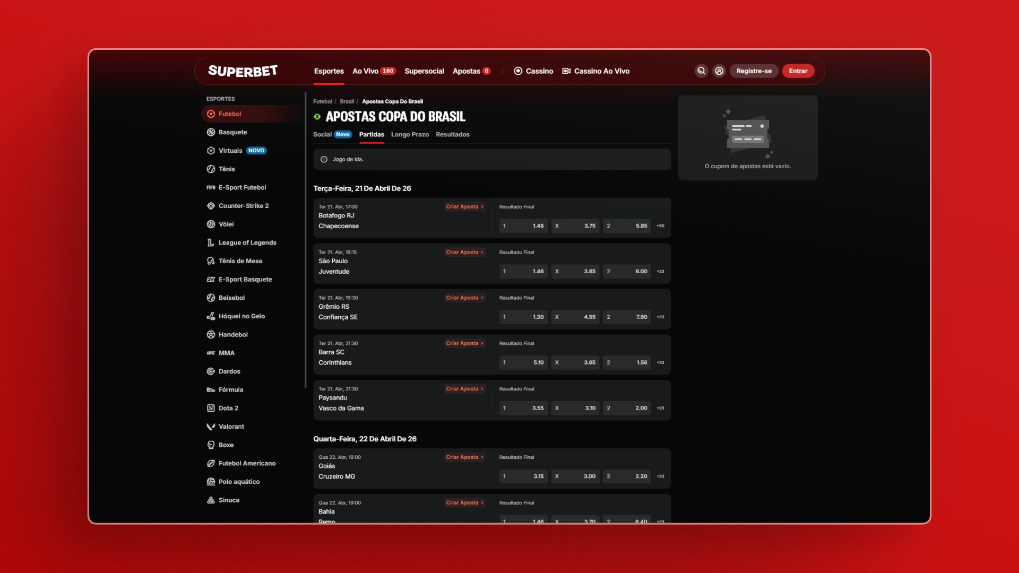Expand +23 markets for Grêmio RS match
The width and height of the screenshot is (1019, 573).
click(x=660, y=317)
